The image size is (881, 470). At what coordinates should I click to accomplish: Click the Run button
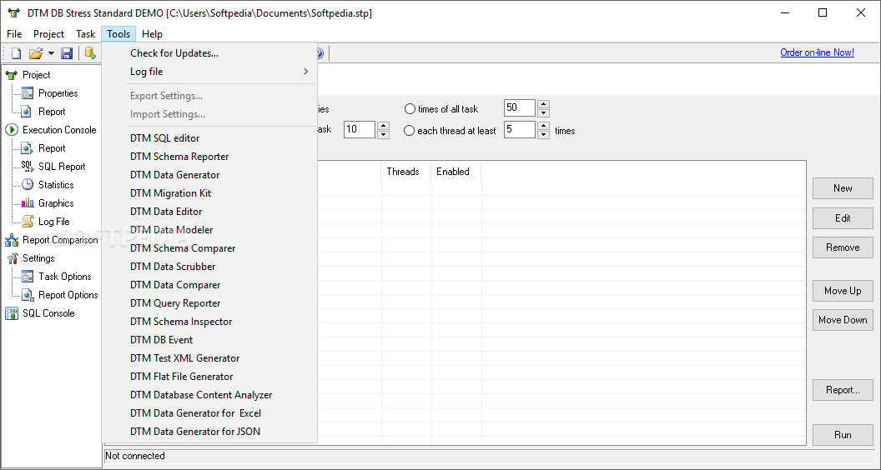tap(843, 435)
